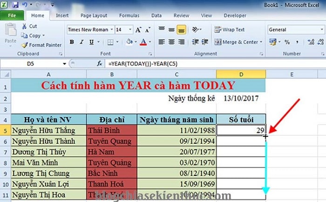Customize Quick Access Toolbar dropdown arrow

(x=52, y=5)
